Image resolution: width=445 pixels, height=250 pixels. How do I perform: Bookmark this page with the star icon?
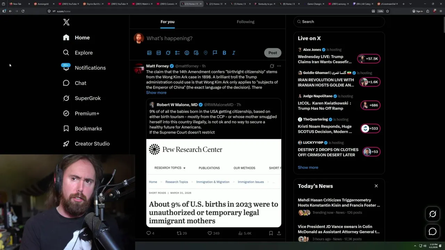pos(387,11)
